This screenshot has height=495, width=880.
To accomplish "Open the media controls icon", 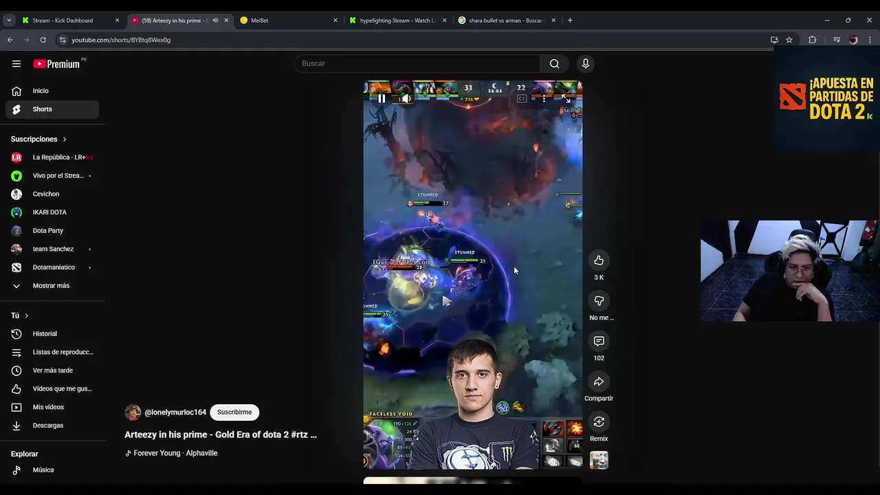I will (837, 40).
